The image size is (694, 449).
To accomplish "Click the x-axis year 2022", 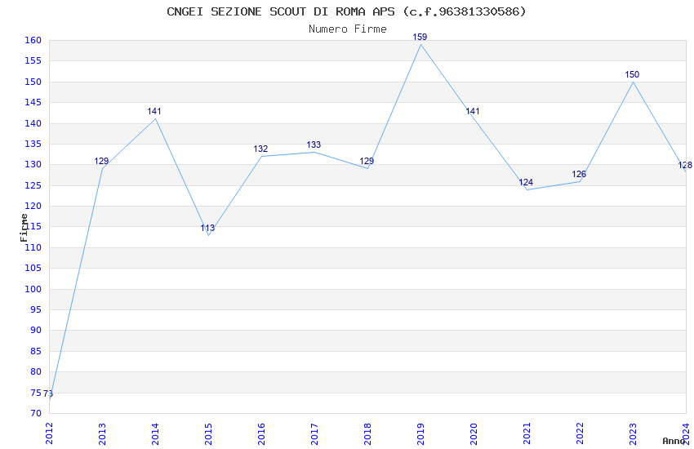I will pyautogui.click(x=580, y=433).
